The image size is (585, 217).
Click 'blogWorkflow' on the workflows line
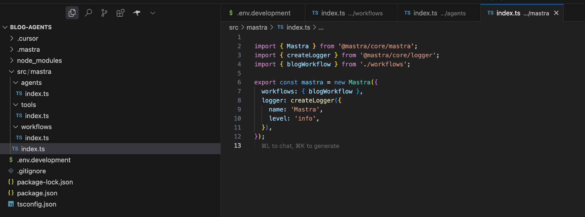(x=331, y=91)
